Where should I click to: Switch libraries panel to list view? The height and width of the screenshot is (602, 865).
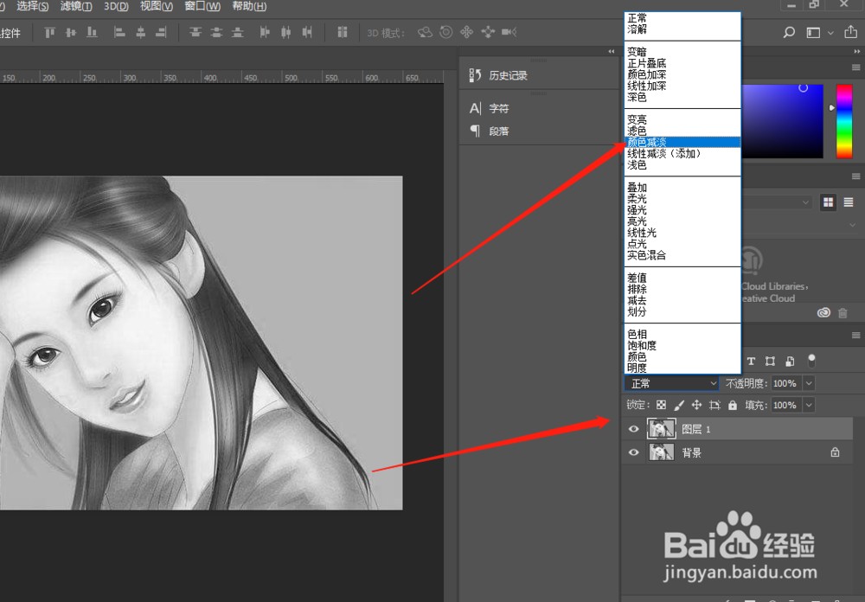(x=849, y=202)
